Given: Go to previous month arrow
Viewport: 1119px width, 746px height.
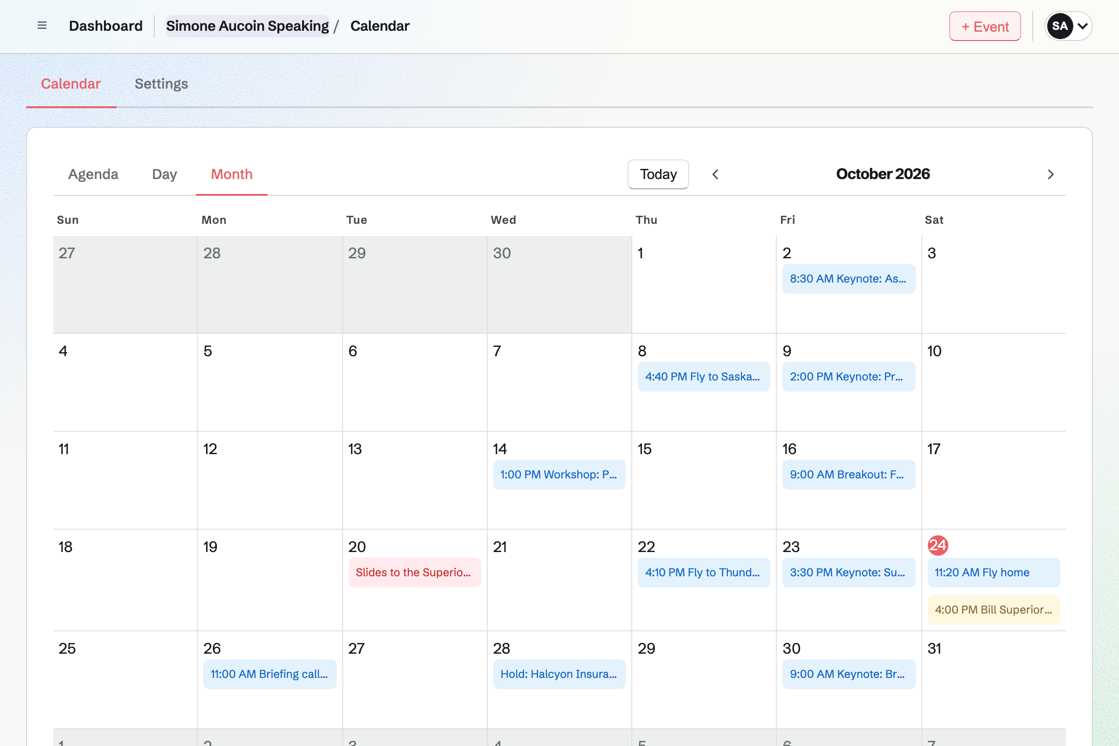Looking at the screenshot, I should (715, 174).
